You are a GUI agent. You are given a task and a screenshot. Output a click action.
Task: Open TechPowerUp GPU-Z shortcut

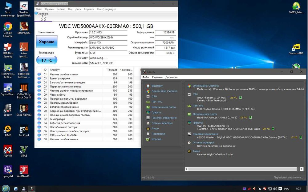(8, 71)
